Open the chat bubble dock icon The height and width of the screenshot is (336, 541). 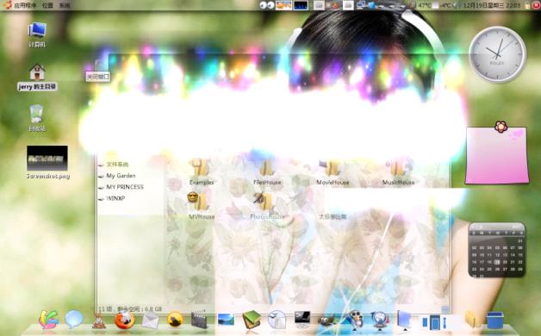coord(74,319)
